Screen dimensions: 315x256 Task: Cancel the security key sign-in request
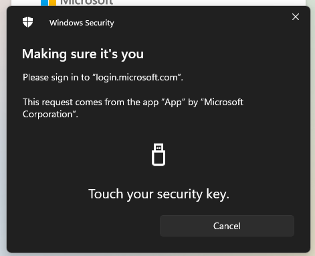227,226
